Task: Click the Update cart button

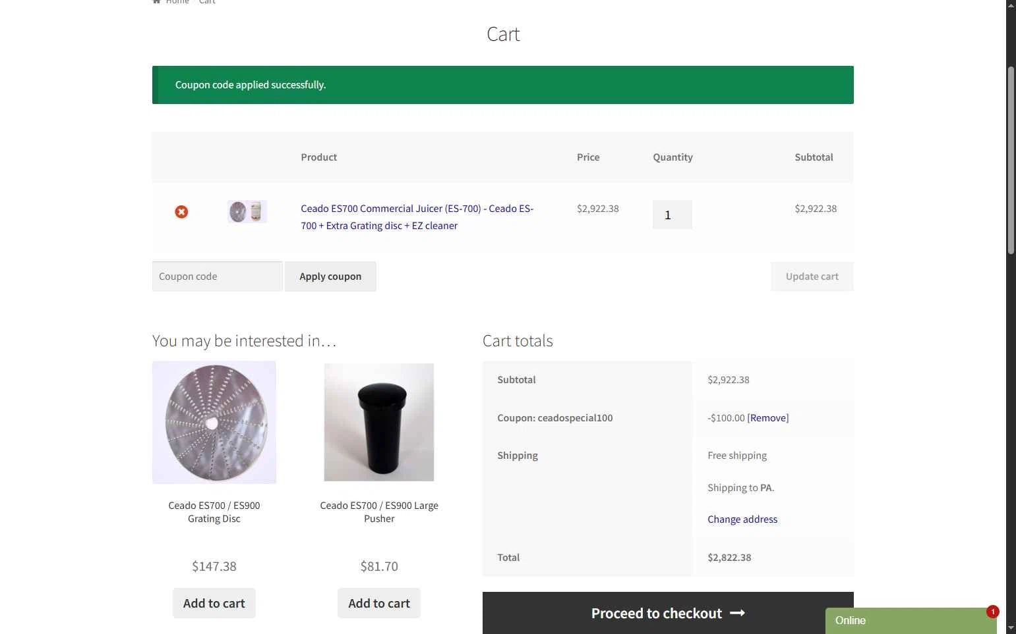Action: [x=812, y=277]
